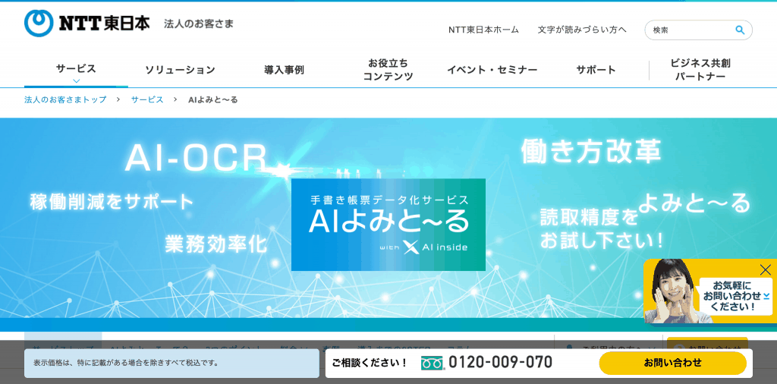Click the AIよみと〜る center banner
Viewport: 777px width, 384px height.
[x=388, y=225]
